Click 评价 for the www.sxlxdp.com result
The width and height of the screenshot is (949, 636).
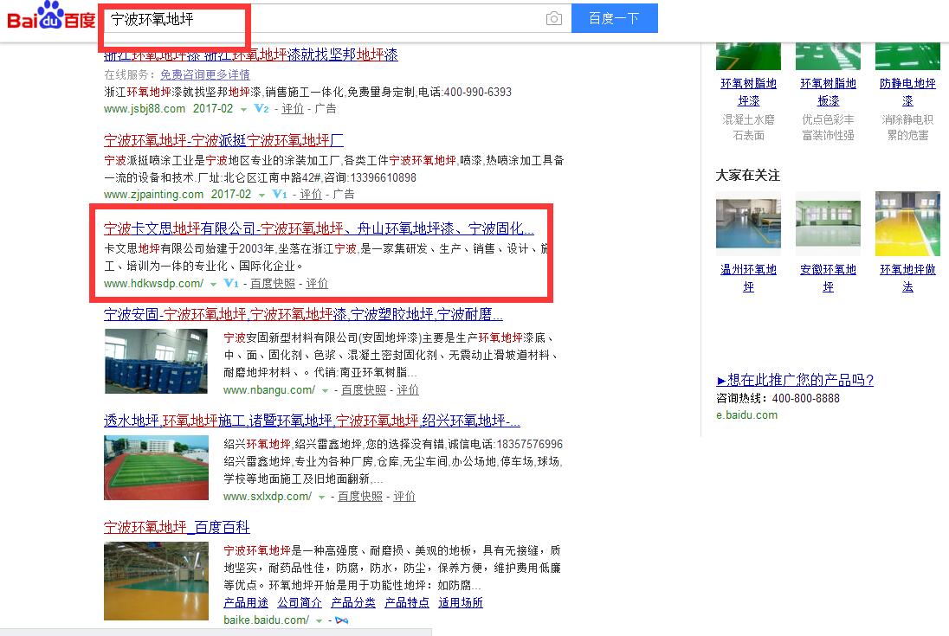coord(404,497)
